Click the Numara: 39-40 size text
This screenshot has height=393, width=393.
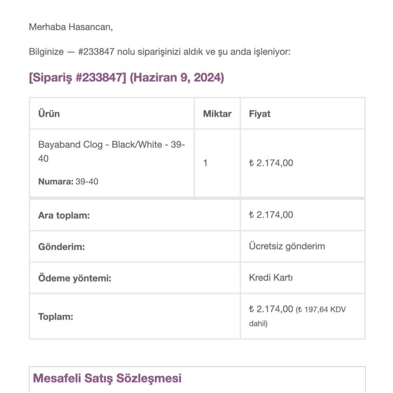(x=68, y=182)
